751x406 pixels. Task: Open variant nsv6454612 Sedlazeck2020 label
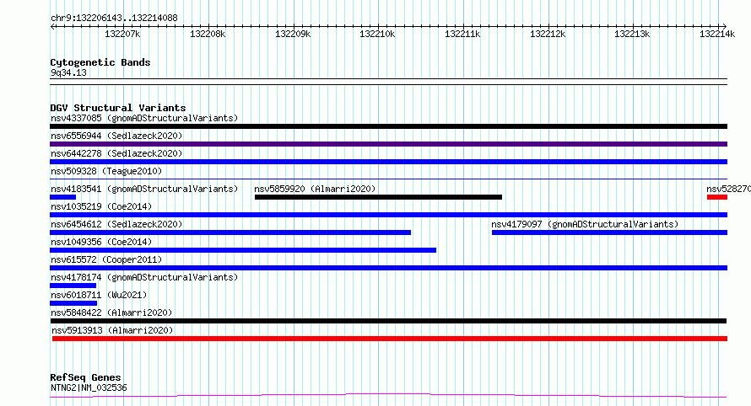click(116, 224)
